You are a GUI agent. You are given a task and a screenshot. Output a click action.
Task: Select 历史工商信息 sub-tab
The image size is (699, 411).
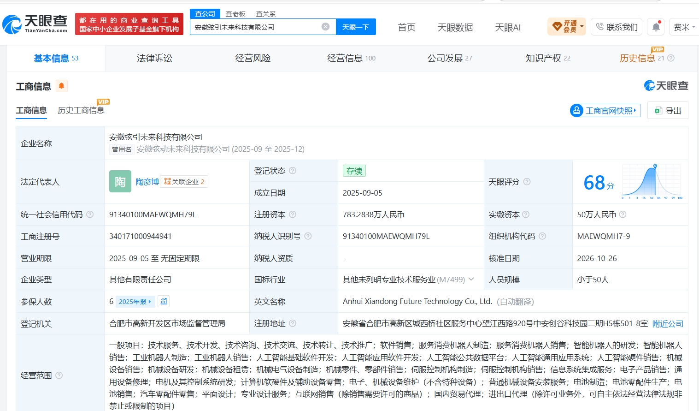point(81,110)
